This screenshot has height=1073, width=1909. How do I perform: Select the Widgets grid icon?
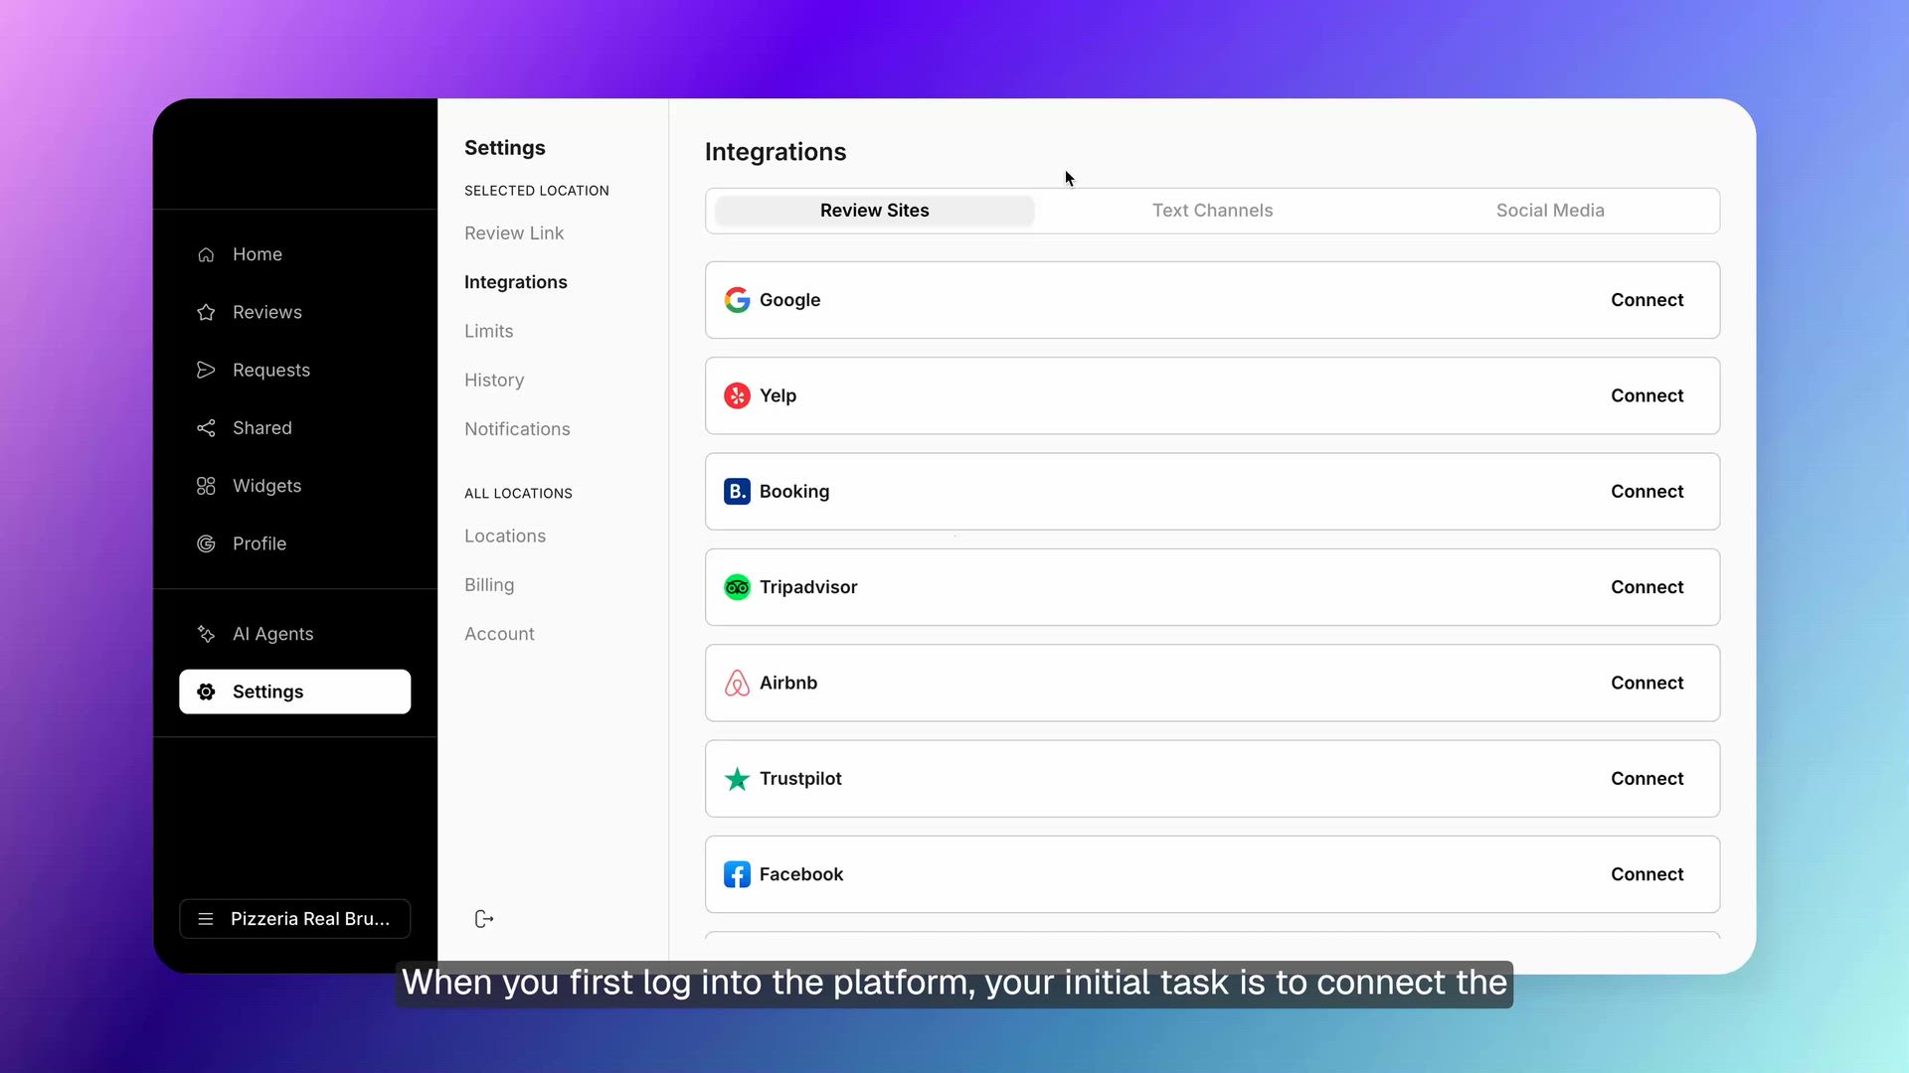tap(205, 486)
